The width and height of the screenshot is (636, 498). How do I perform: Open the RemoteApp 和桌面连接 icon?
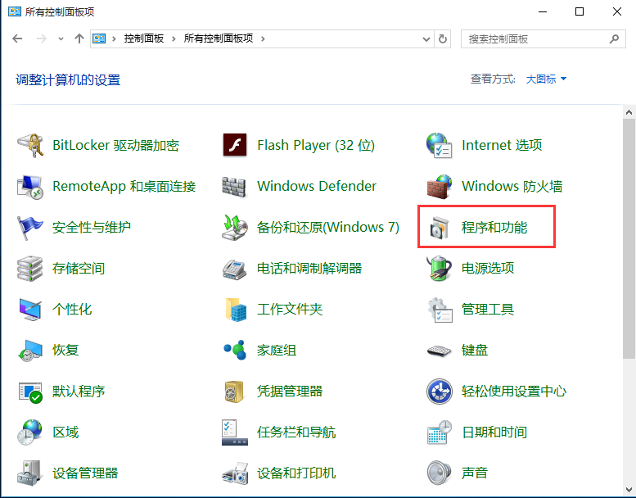click(x=30, y=186)
